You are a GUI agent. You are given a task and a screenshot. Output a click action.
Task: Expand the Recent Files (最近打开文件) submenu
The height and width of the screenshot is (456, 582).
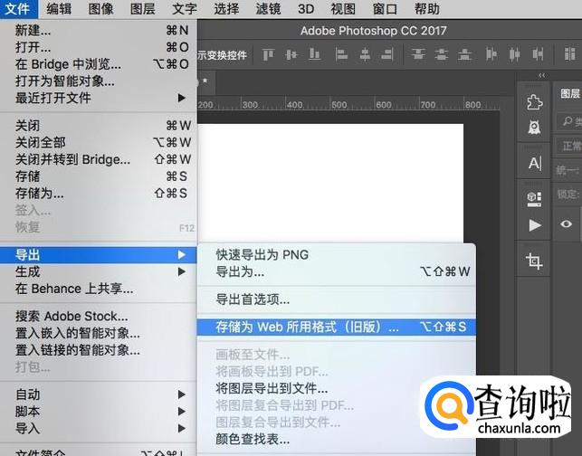(99, 98)
